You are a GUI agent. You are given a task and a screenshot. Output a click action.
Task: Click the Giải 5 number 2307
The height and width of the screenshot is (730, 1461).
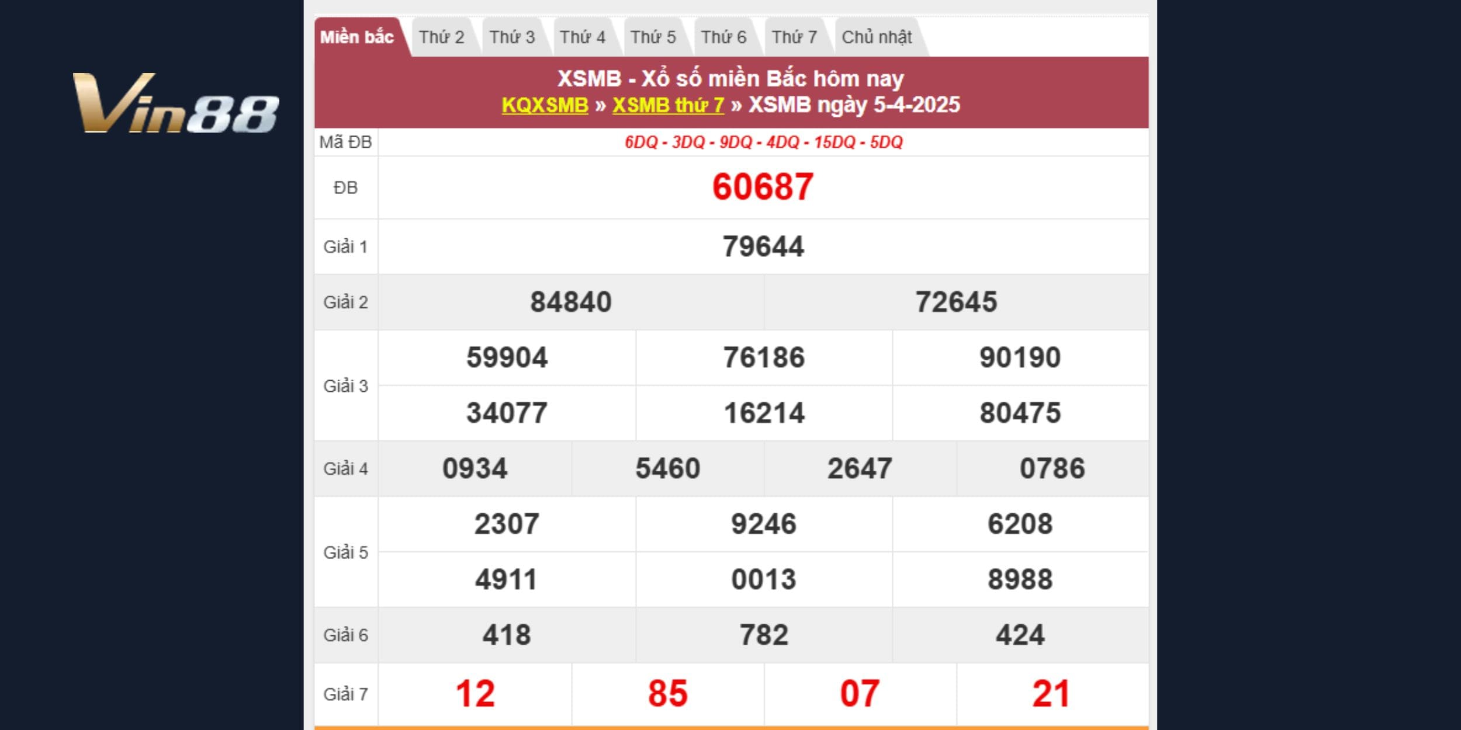tap(507, 524)
